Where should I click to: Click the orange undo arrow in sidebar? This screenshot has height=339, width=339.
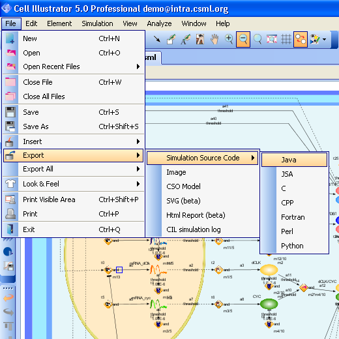click(x=8, y=297)
